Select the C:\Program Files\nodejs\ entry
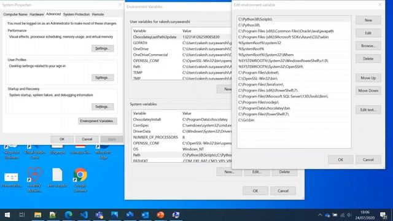Image resolution: width=393 pixels, height=221 pixels. tap(294, 103)
